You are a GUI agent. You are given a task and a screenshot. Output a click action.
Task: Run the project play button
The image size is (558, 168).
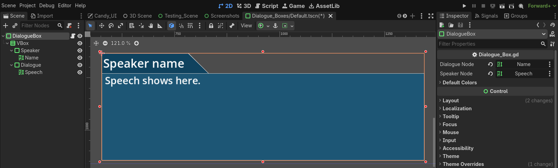pyautogui.click(x=464, y=6)
